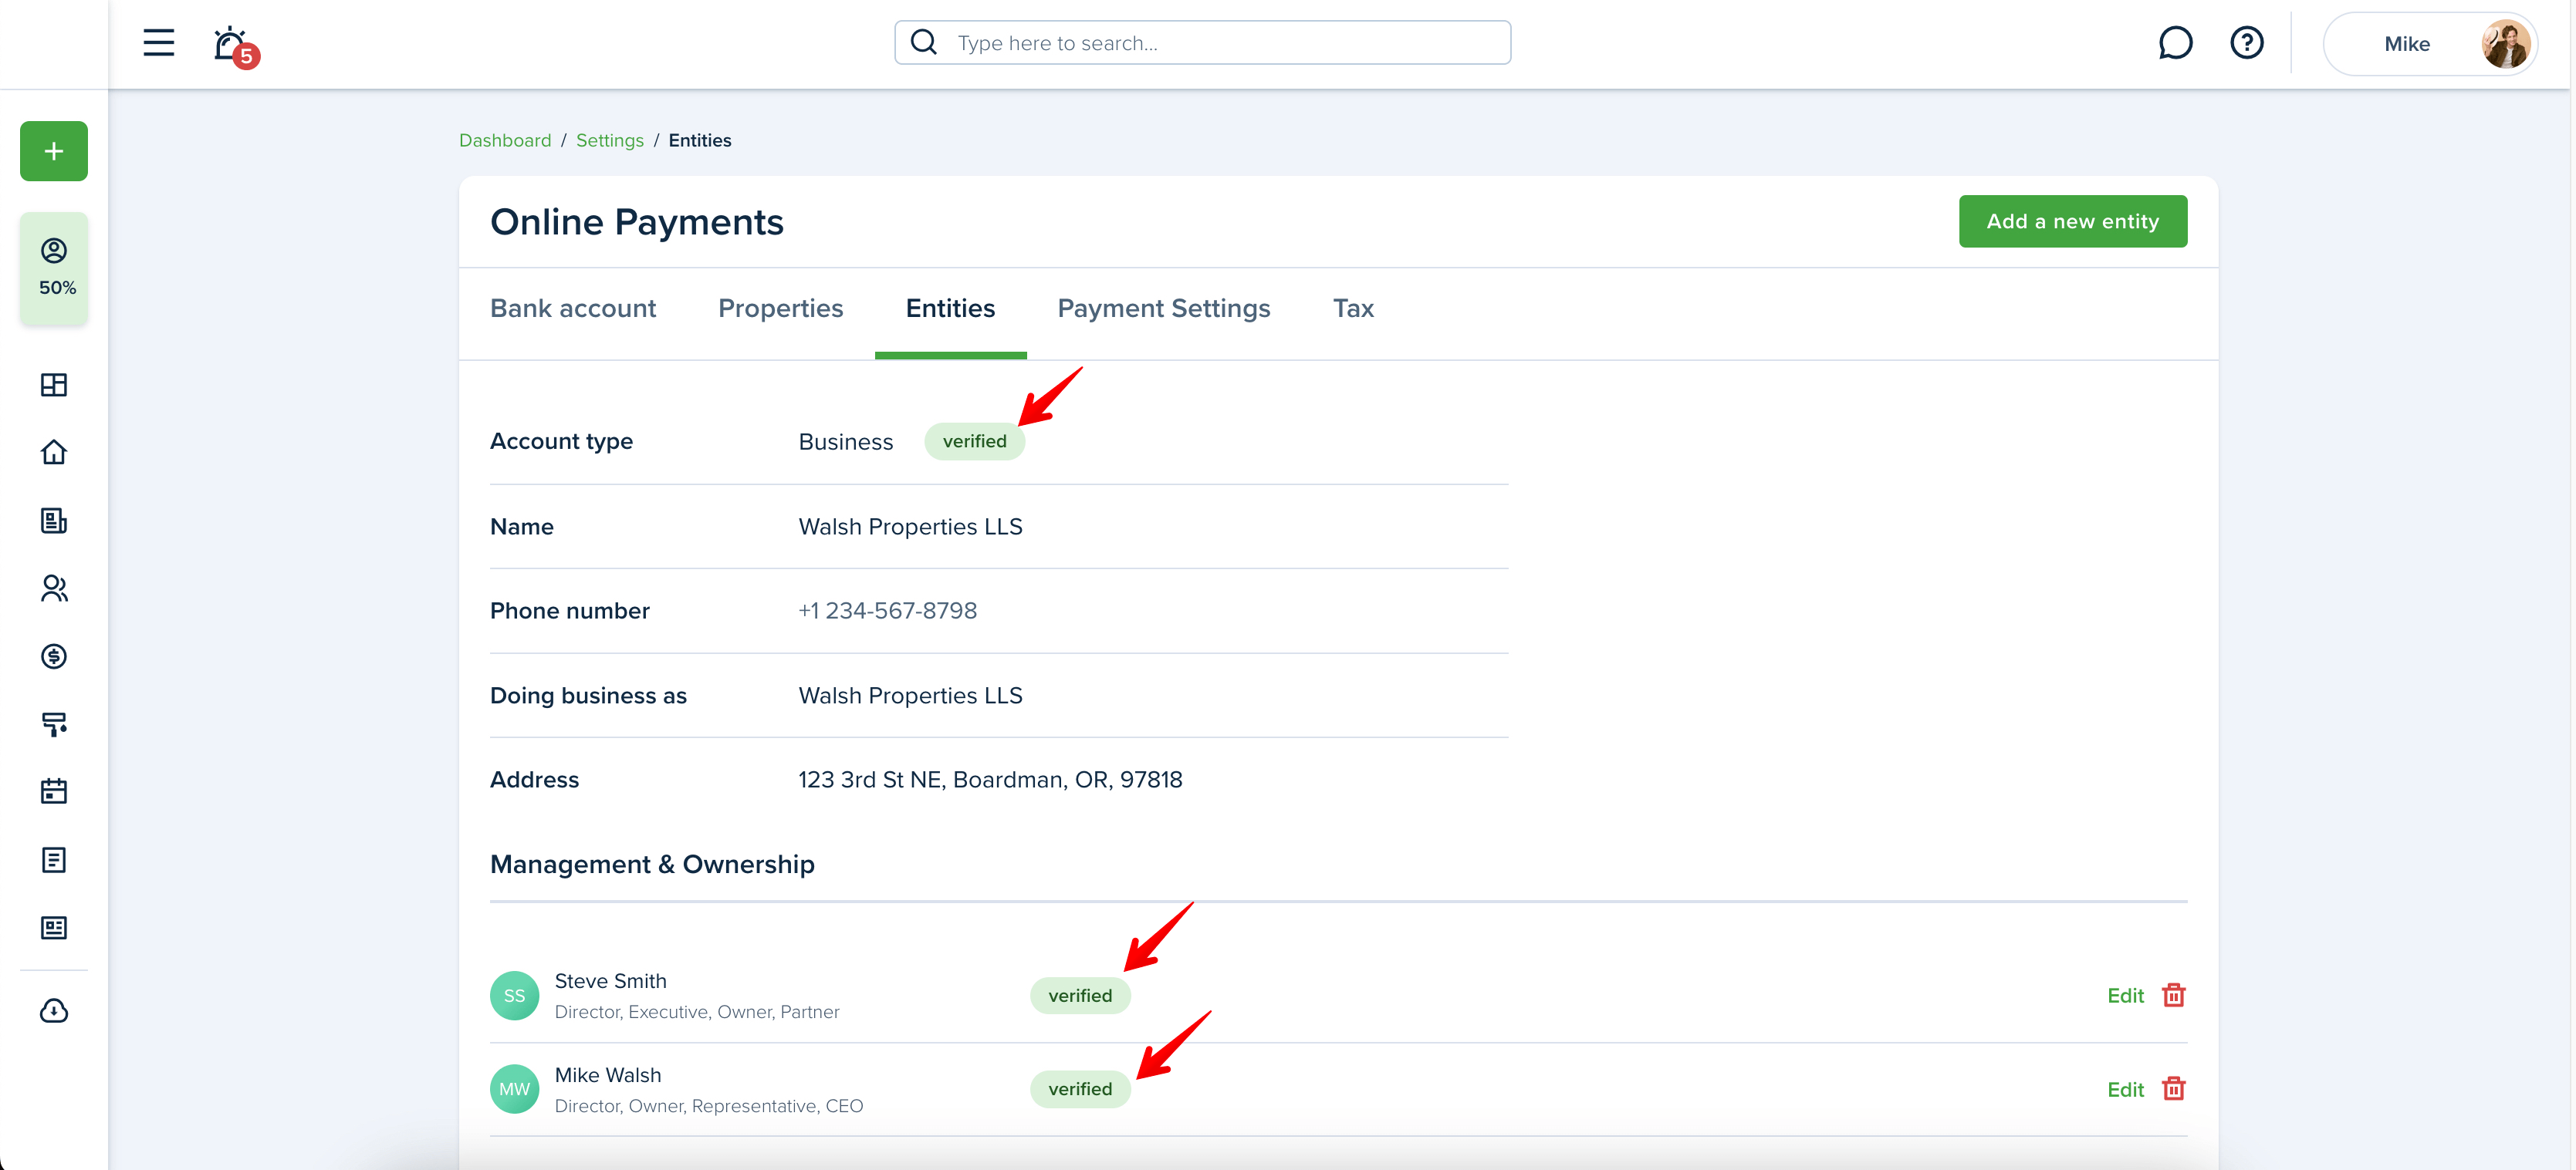Click the search magnifier icon
The image size is (2576, 1170).
[x=924, y=42]
